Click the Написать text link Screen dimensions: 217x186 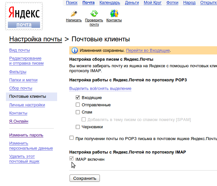coord(74,20)
